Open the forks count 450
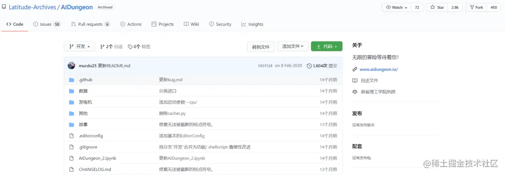 pos(494,7)
